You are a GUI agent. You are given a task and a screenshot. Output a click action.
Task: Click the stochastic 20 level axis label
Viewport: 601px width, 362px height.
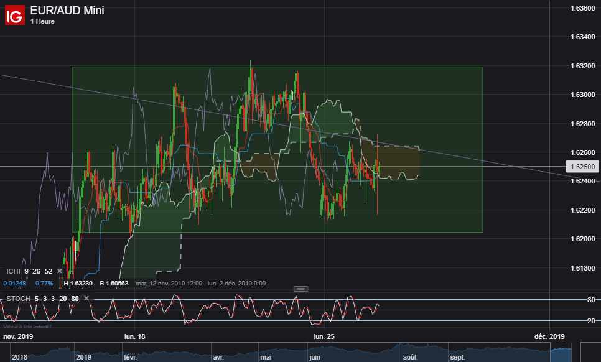coord(591,321)
